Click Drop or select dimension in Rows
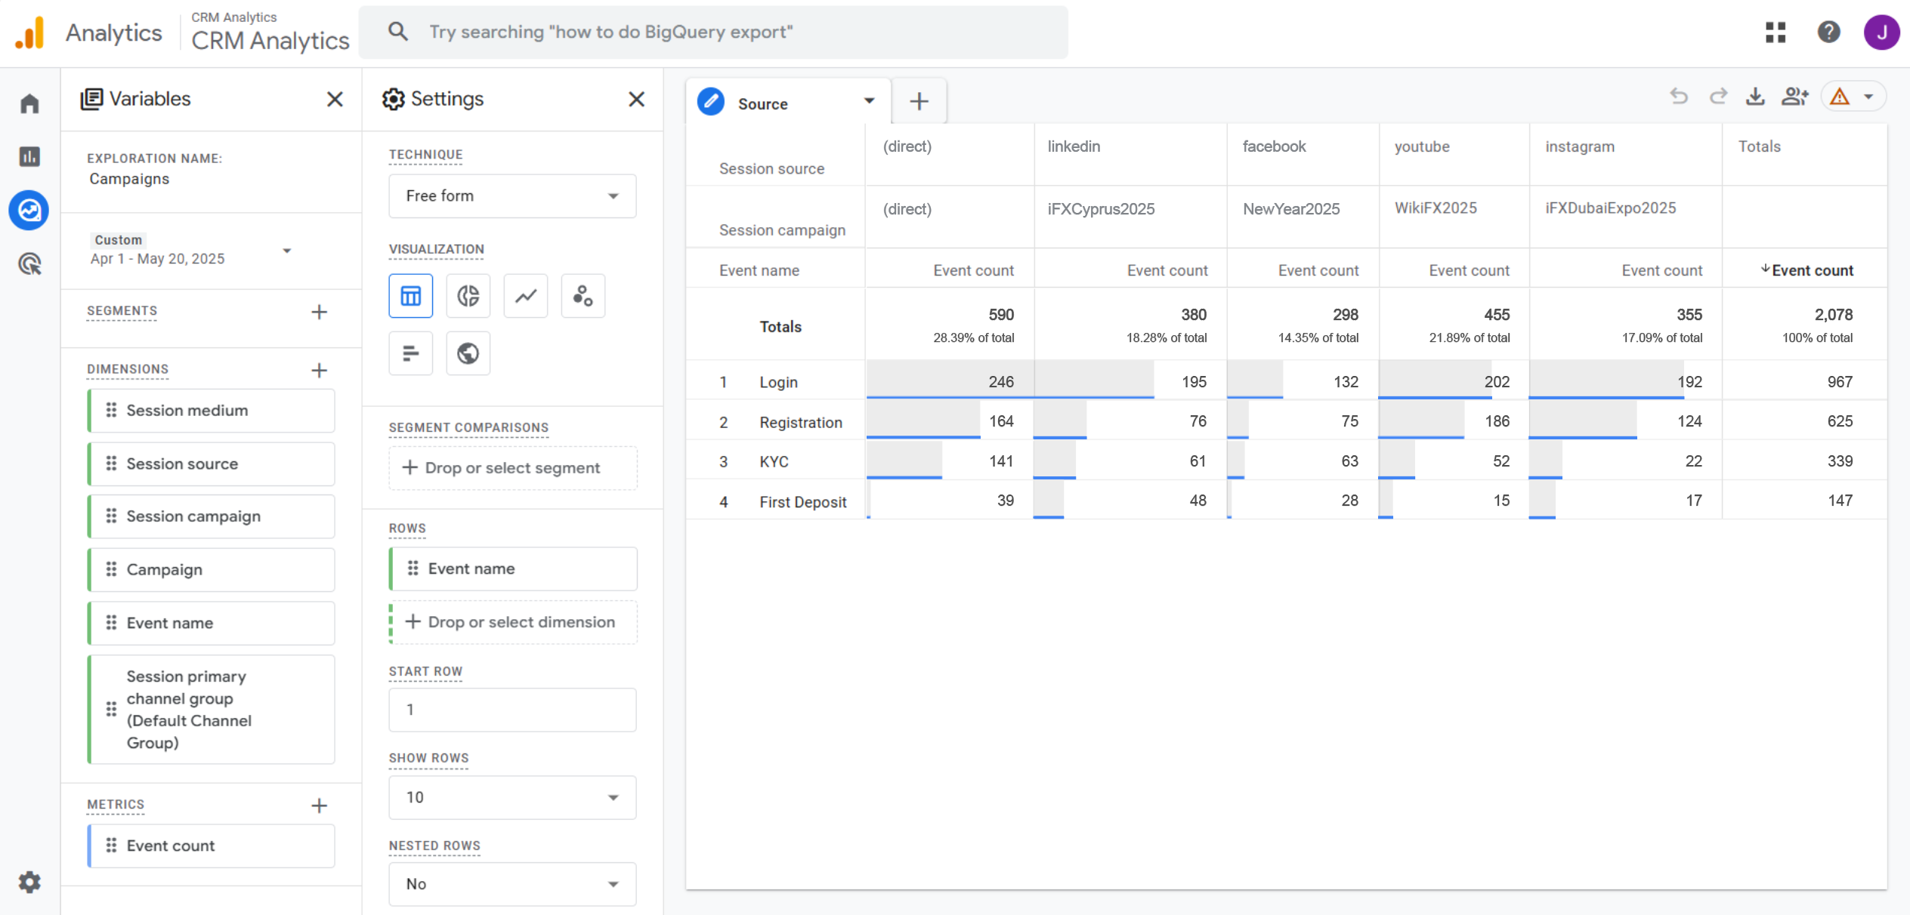 [x=513, y=622]
